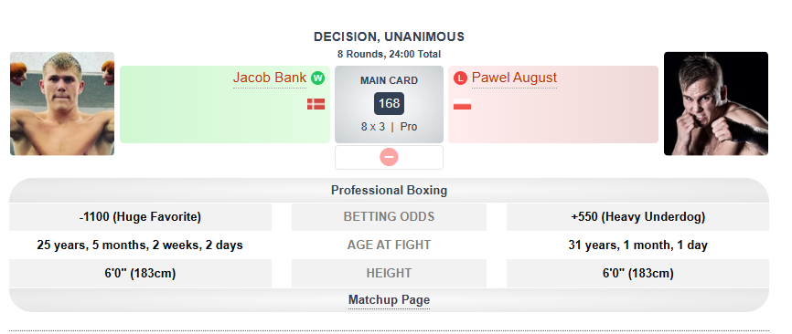Screen dimensions: 792x334
Task: Click the red L loser badge
Action: point(460,78)
